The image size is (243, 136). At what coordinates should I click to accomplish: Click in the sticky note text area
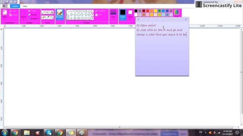pyautogui.click(x=162, y=49)
